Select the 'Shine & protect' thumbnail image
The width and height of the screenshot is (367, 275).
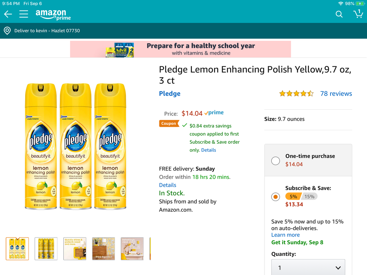tap(104, 249)
